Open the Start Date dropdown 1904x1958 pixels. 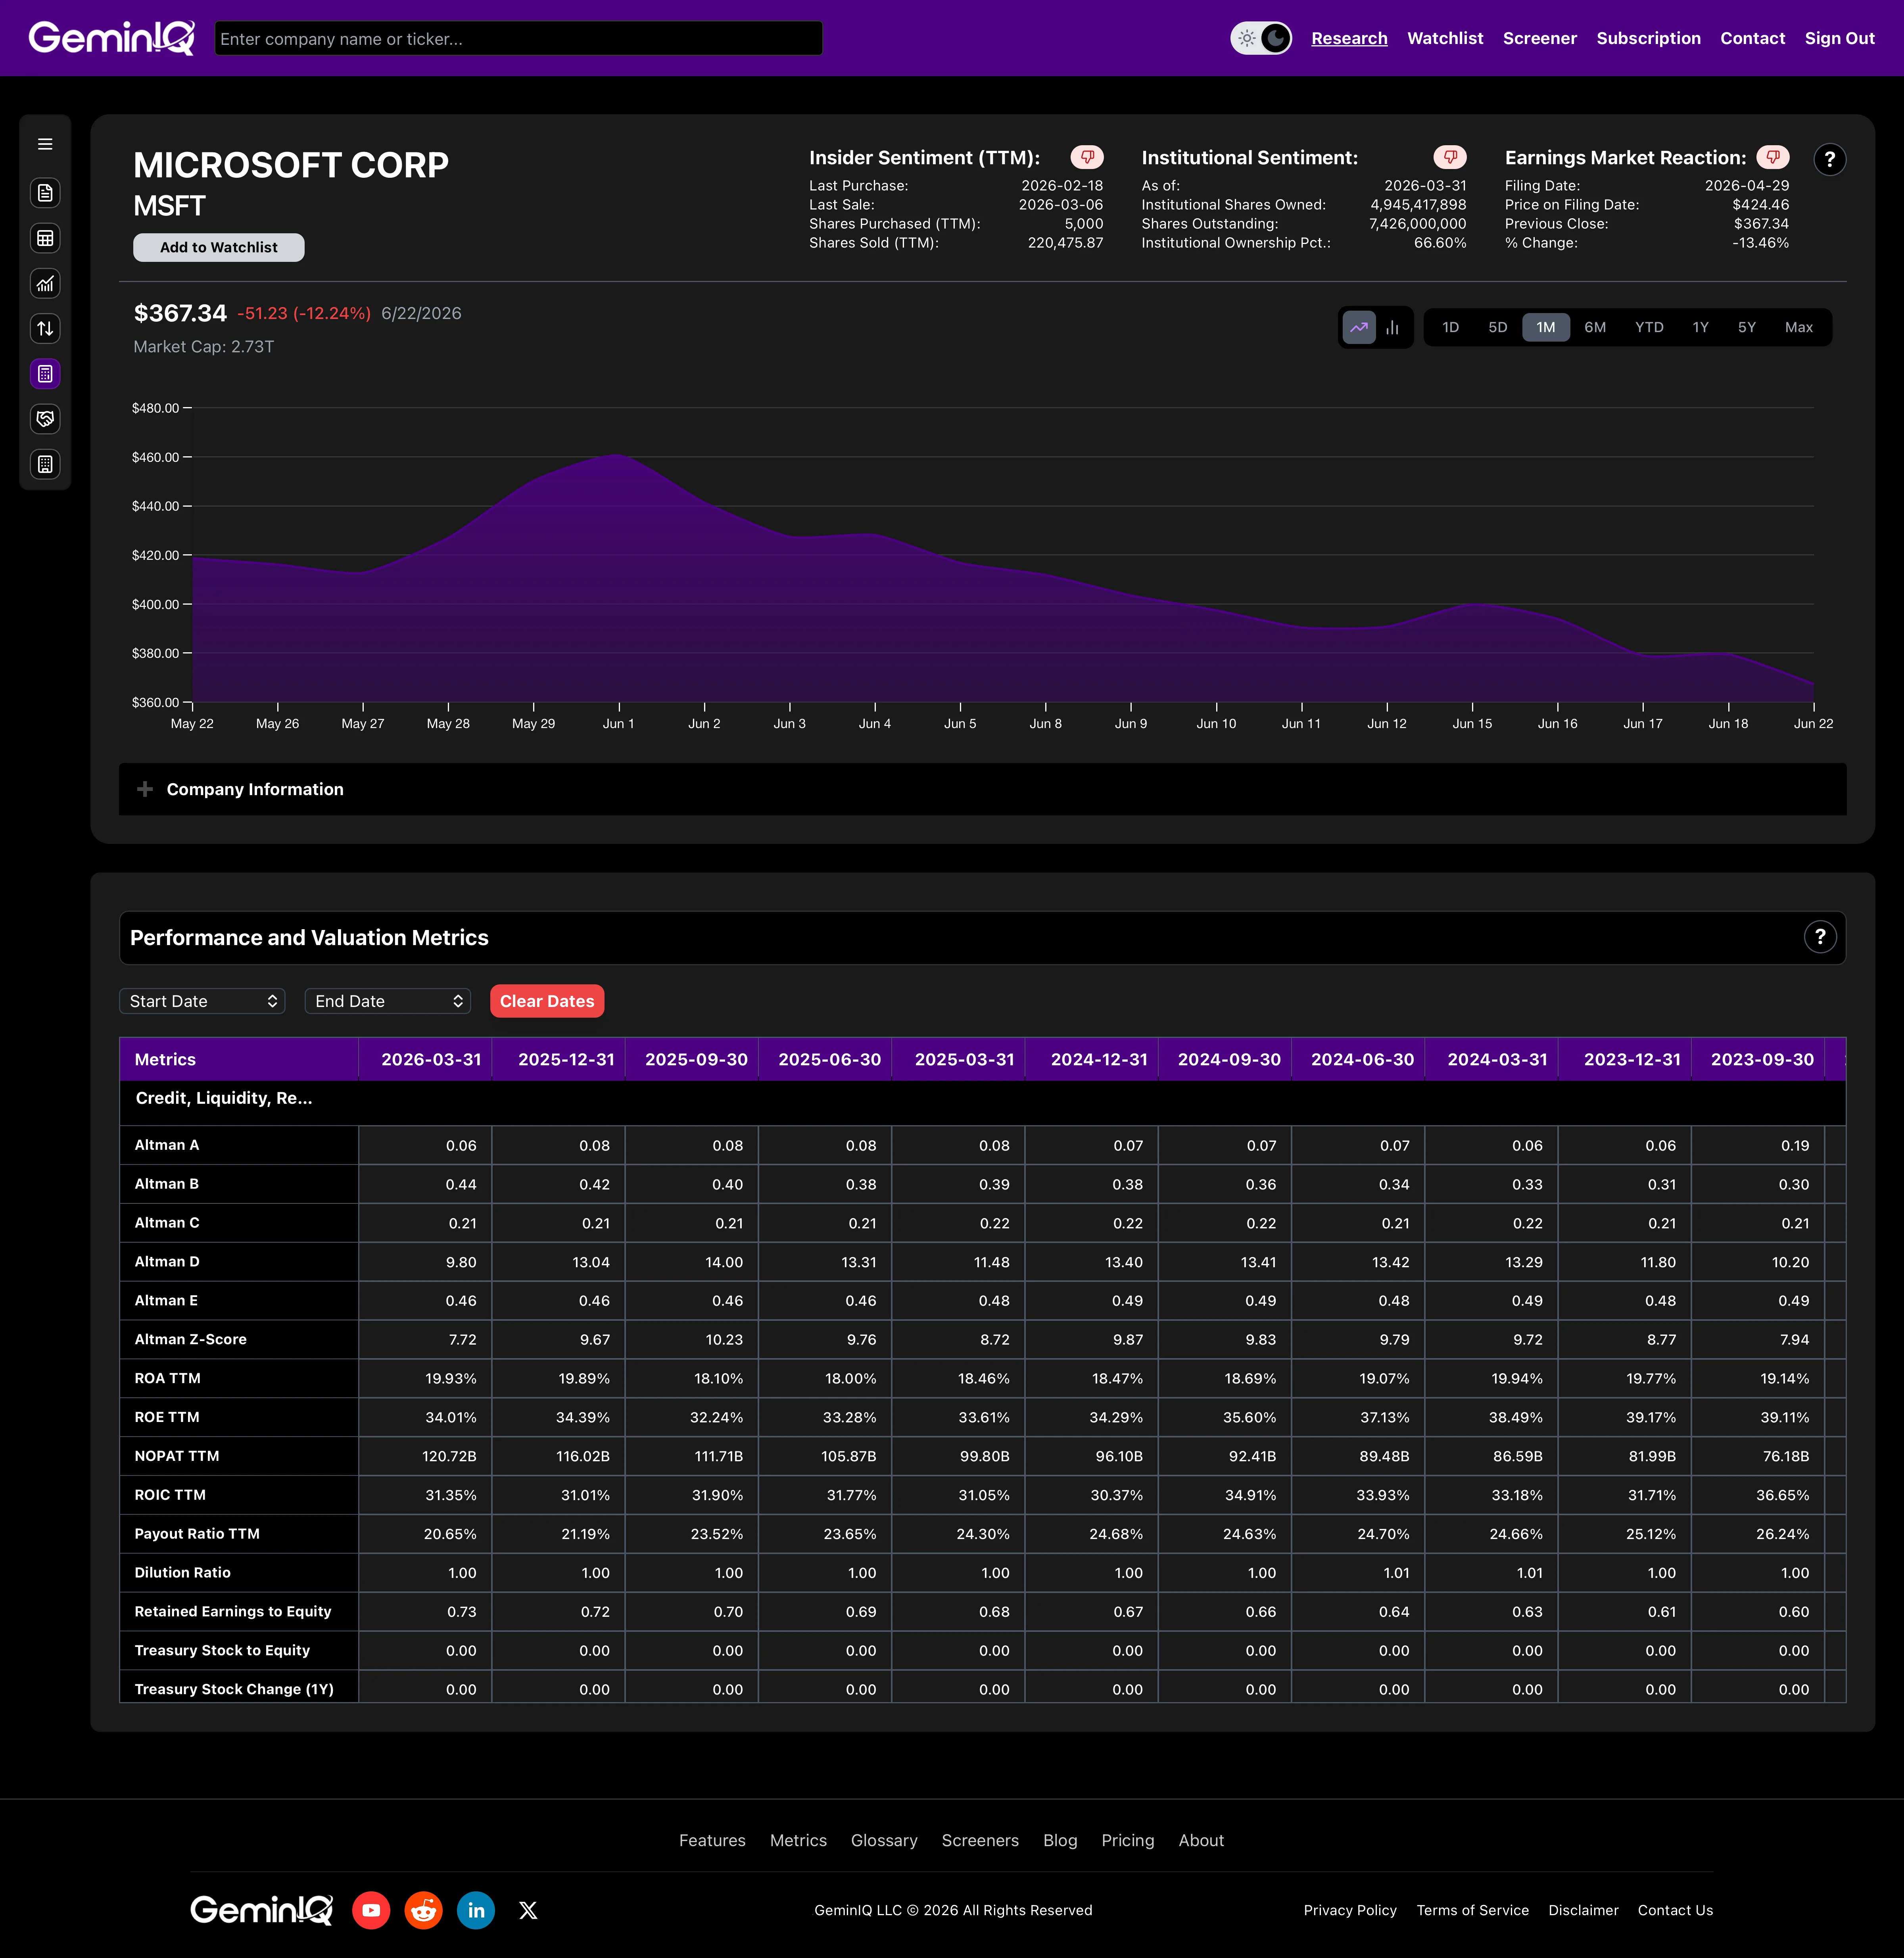click(202, 1001)
